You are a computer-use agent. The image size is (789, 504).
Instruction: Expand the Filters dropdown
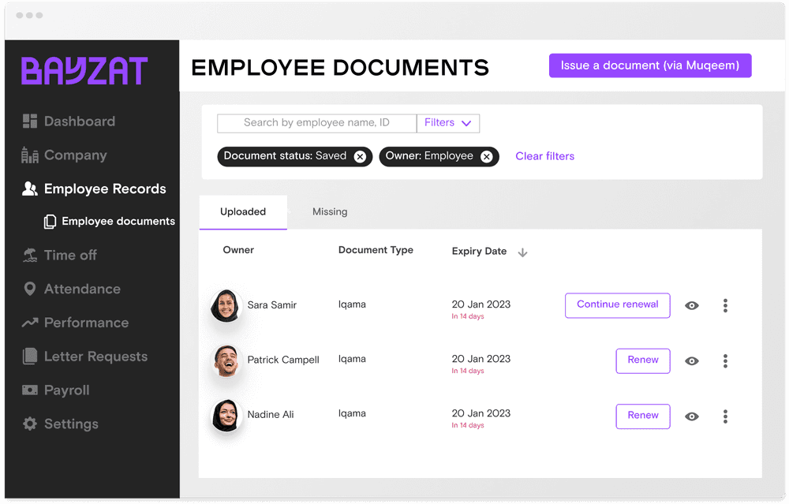click(447, 123)
